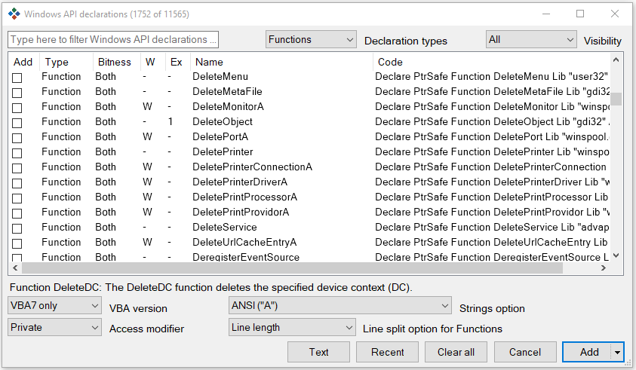The width and height of the screenshot is (636, 370).
Task: Check the DeleteUrlCacheEntryA checkbox
Action: pos(17,243)
